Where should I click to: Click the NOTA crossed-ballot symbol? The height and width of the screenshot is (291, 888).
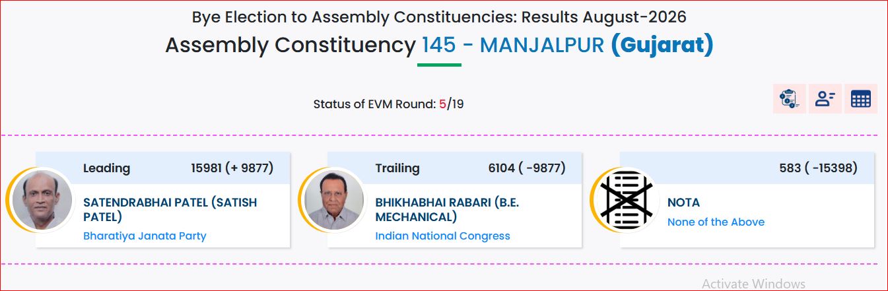click(x=626, y=199)
